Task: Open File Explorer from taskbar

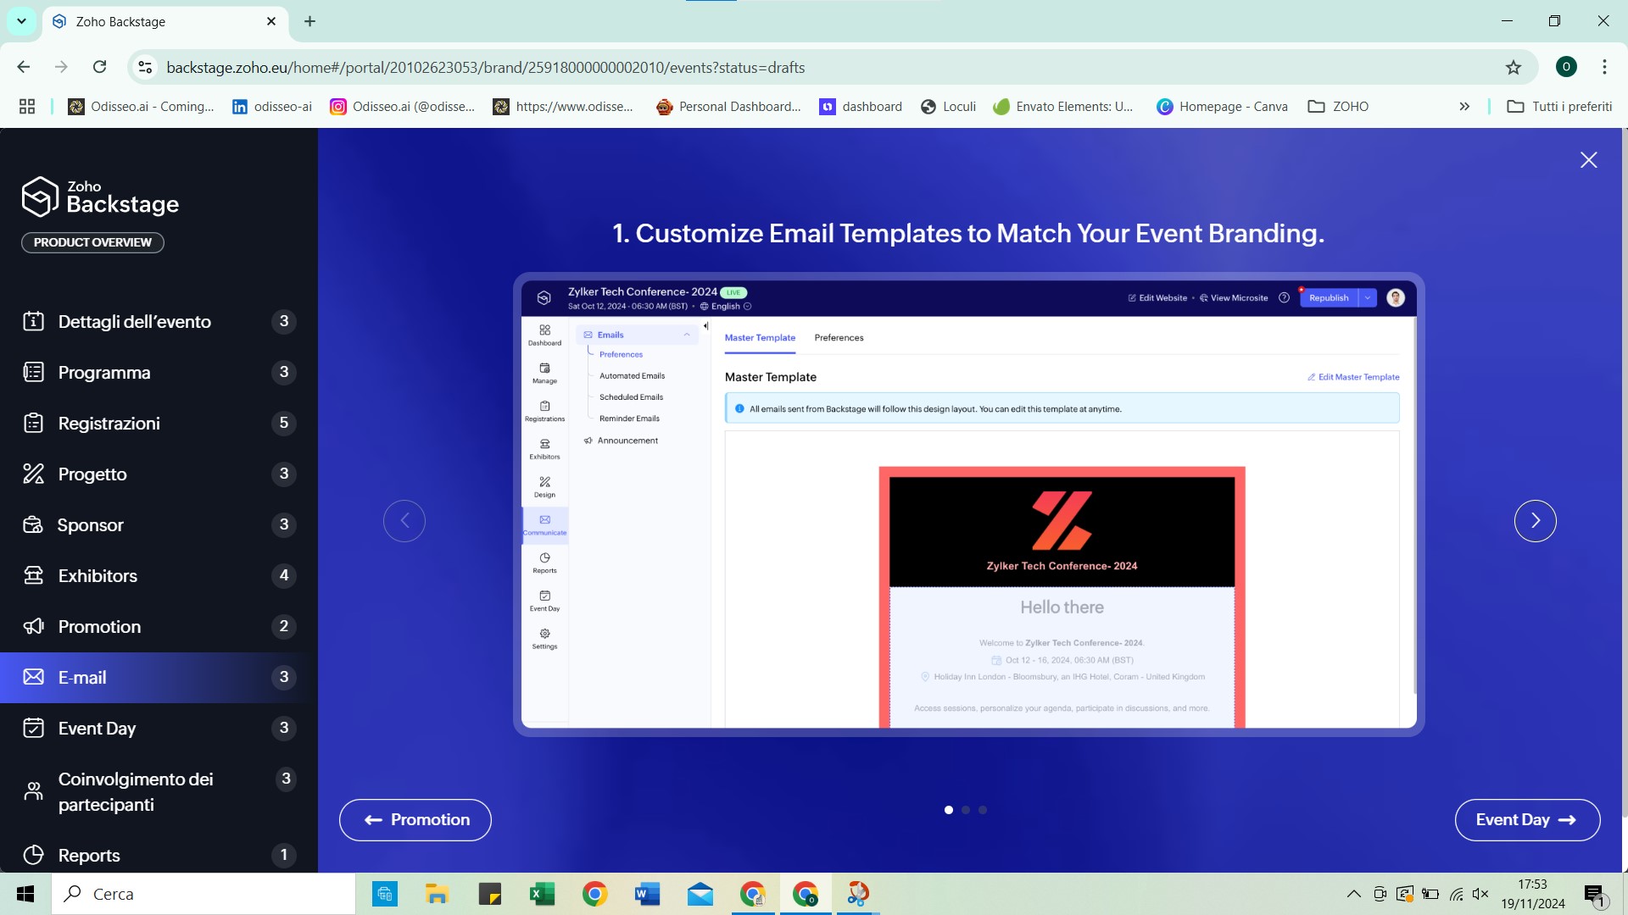Action: (x=437, y=894)
